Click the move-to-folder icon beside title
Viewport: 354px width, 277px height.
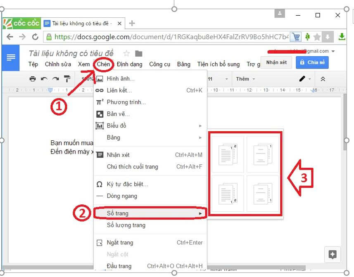[x=139, y=54]
